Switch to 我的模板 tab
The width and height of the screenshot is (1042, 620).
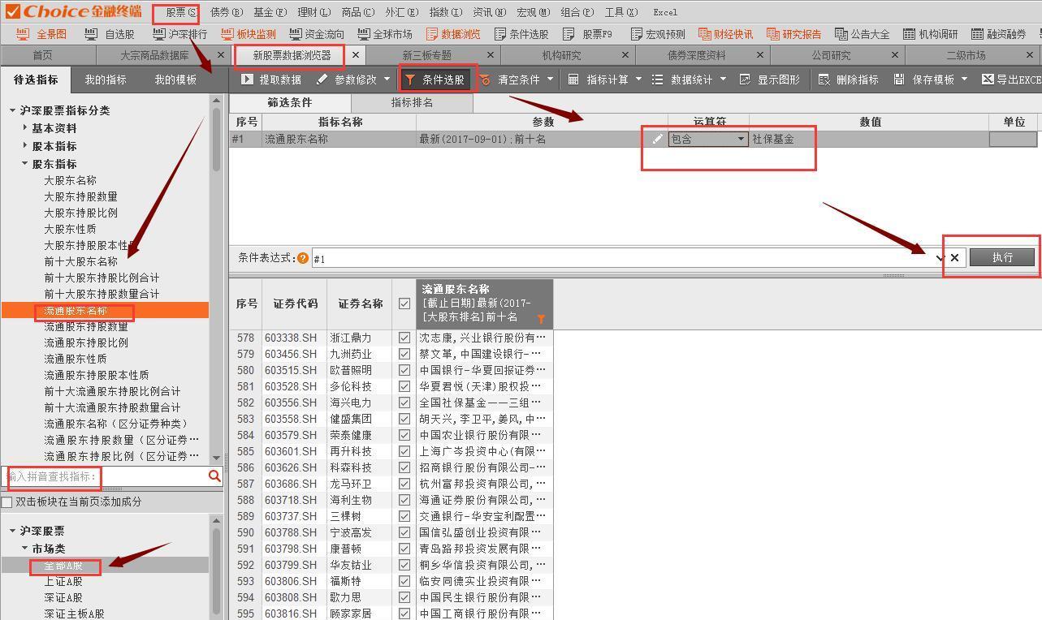point(175,80)
